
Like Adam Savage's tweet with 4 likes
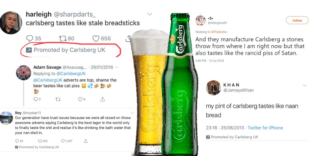(80, 99)
